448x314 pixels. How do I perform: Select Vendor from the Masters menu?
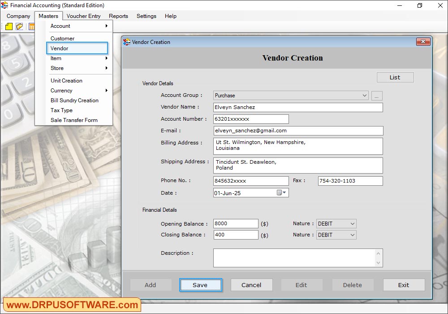tap(77, 48)
